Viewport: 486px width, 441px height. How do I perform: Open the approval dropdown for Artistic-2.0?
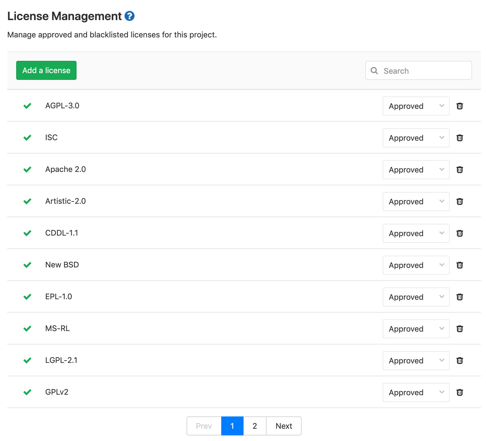coord(416,202)
